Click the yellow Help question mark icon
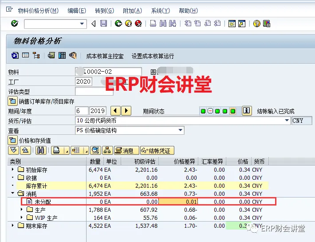The image size is (315, 242). point(256,24)
